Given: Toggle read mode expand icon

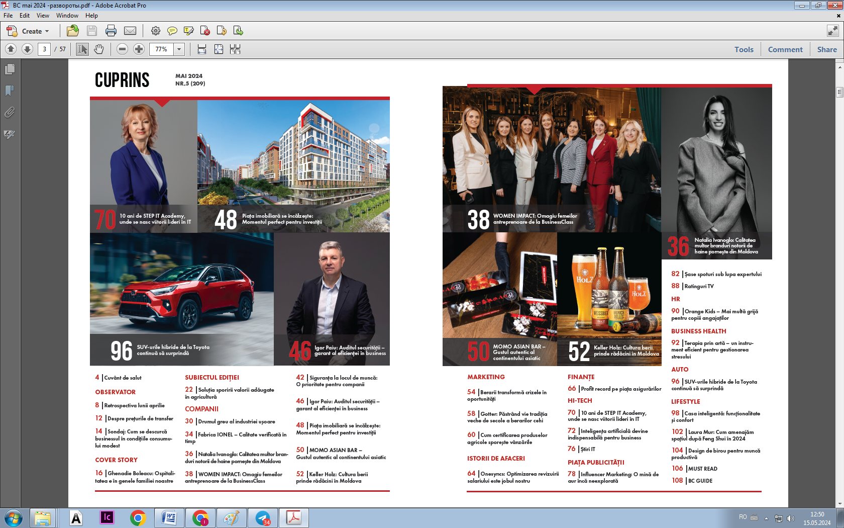Looking at the screenshot, I should (x=832, y=31).
